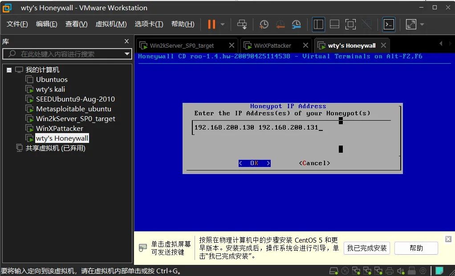Open the 文件(F) menu

[x=17, y=24]
